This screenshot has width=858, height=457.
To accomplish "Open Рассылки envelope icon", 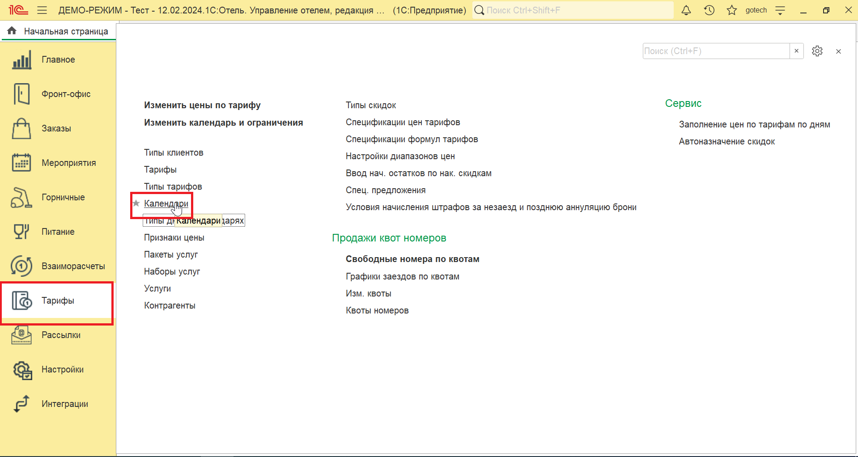I will coord(21,335).
